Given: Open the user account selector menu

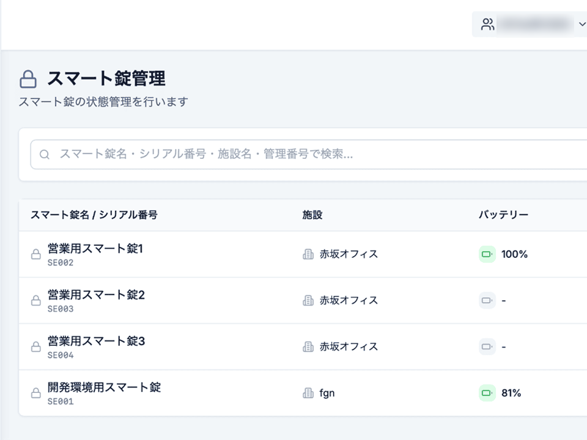Looking at the screenshot, I should coord(532,24).
